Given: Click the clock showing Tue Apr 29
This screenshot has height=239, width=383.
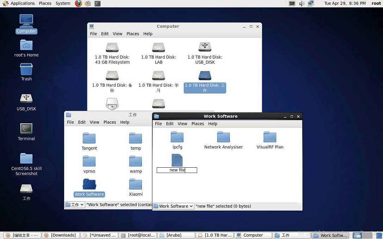Looking at the screenshot, I should (x=345, y=4).
